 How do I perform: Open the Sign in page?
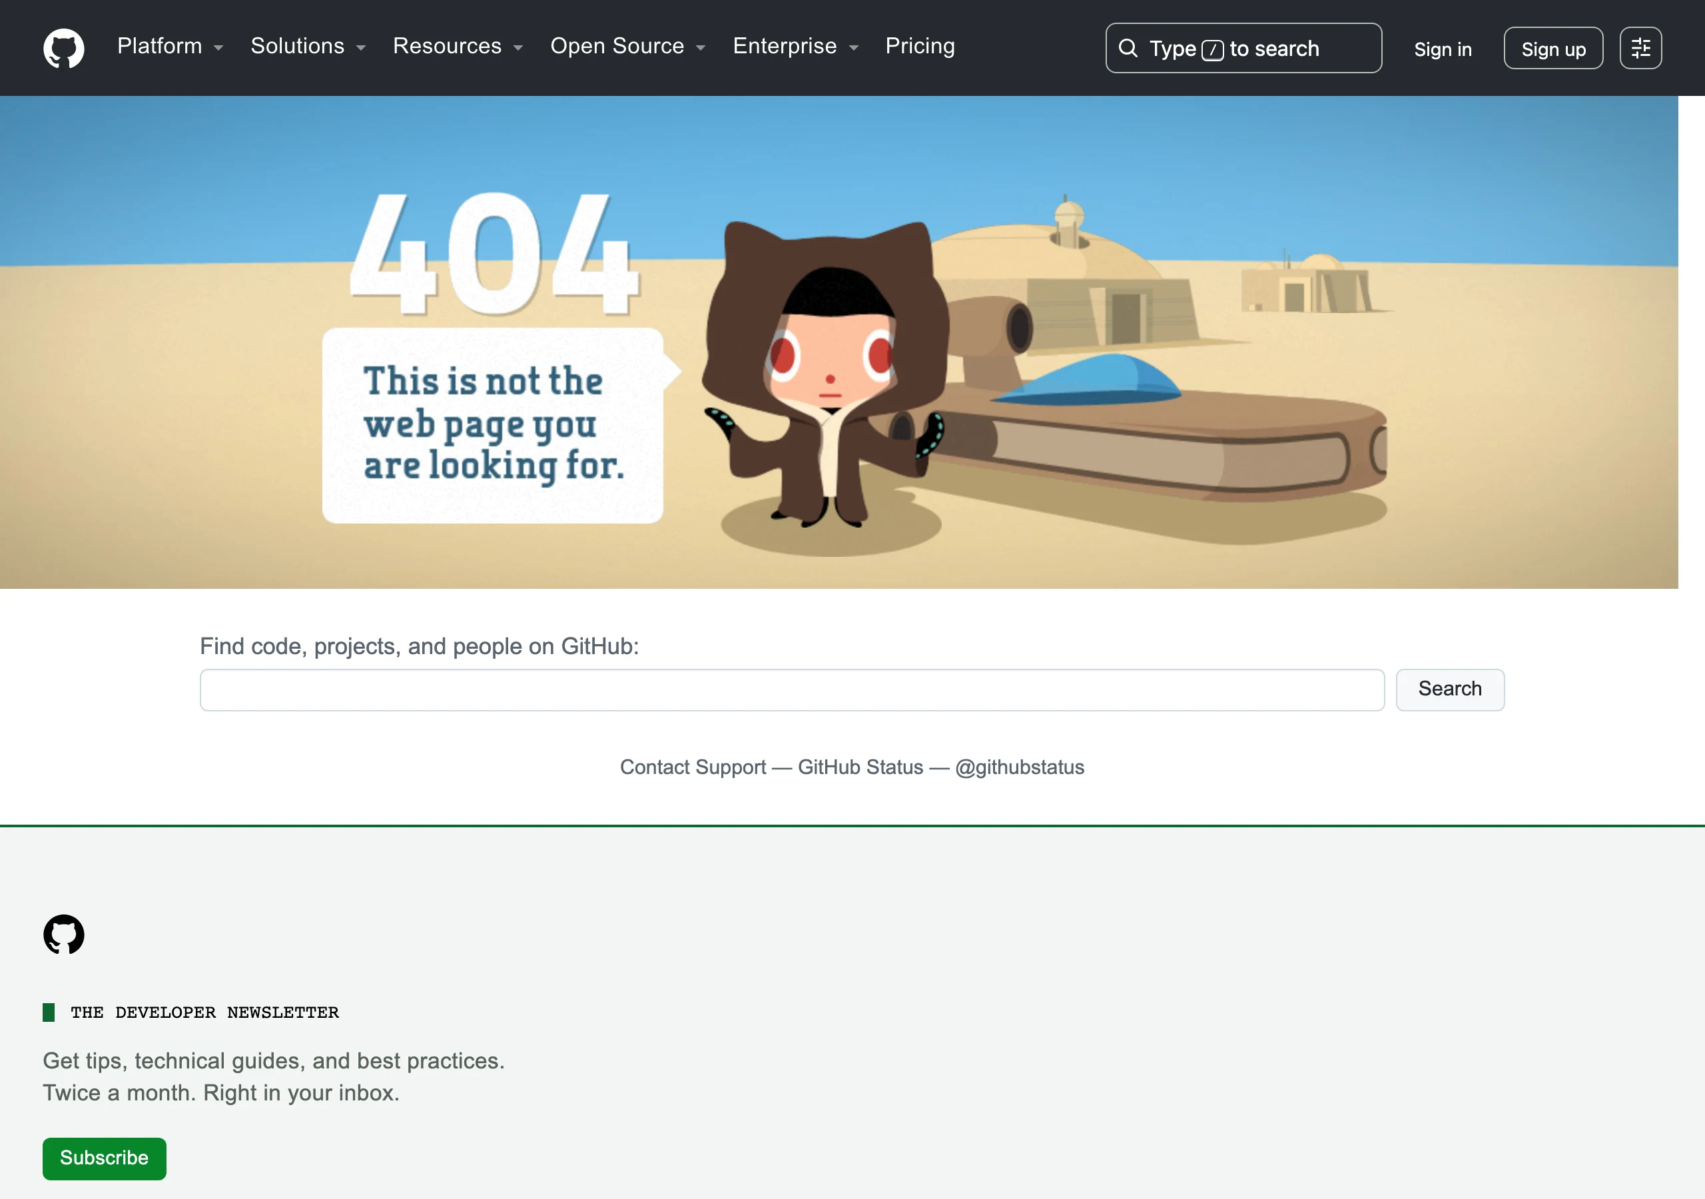(x=1442, y=49)
